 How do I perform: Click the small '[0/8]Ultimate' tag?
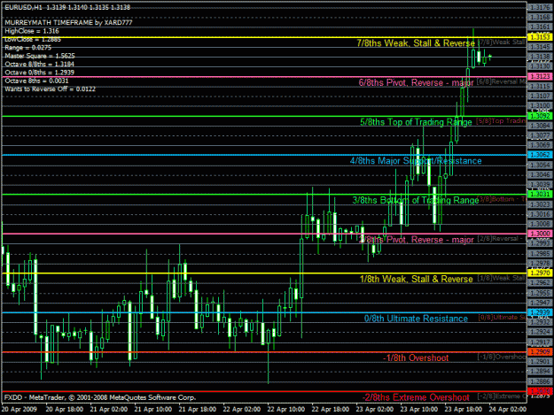pyautogui.click(x=503, y=318)
